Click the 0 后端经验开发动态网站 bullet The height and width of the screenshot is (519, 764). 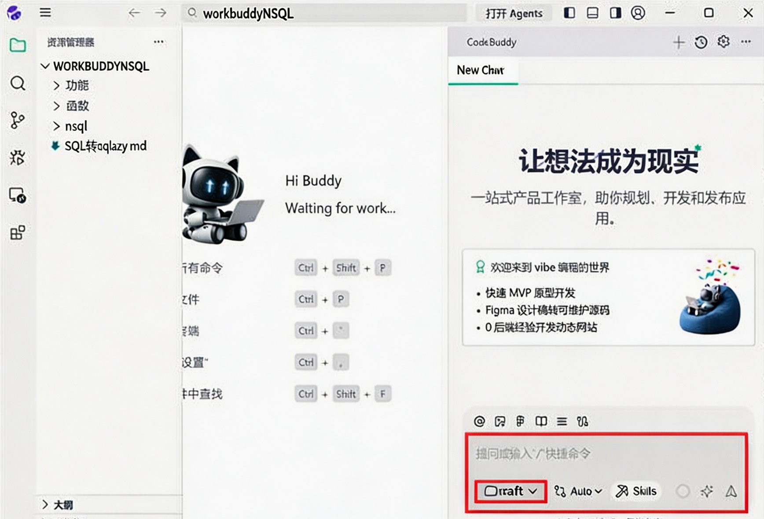click(x=541, y=327)
